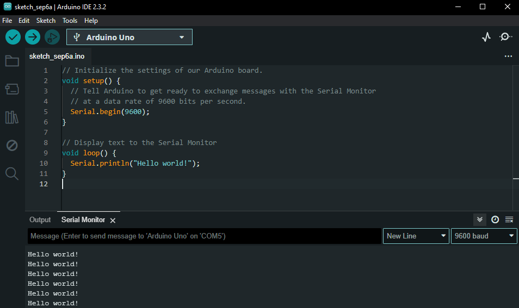Click the Verify sketch checkmark button

13,37
